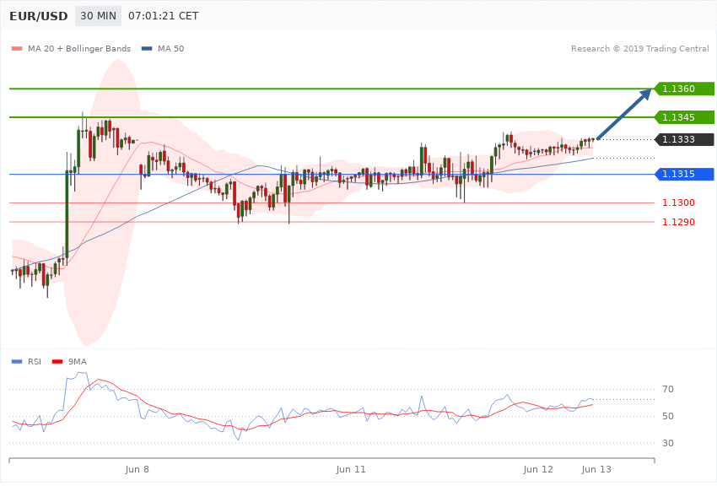Viewport: 717px width, 486px height.
Task: Click the Research © 2019 Trading Central credit
Action: [x=639, y=48]
